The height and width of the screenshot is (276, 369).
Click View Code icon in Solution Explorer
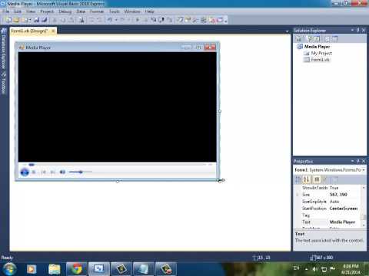pos(327,39)
